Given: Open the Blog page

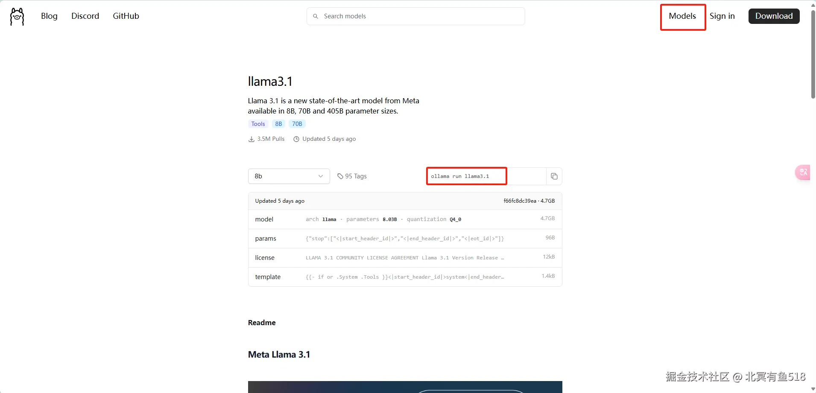Looking at the screenshot, I should click(49, 16).
